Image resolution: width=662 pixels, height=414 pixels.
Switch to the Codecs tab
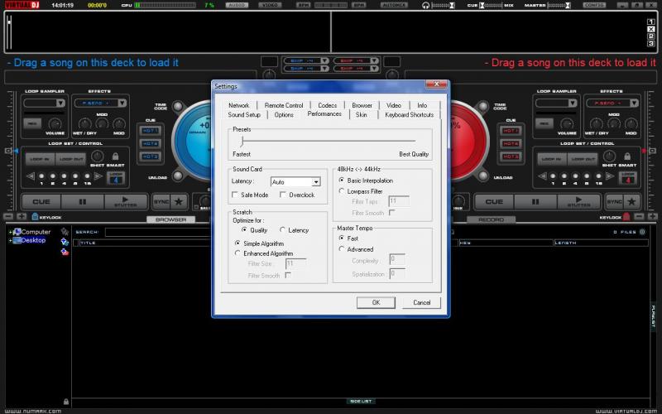click(328, 105)
